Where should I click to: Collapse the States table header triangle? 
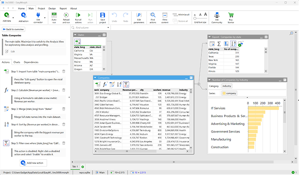pos(75,35)
